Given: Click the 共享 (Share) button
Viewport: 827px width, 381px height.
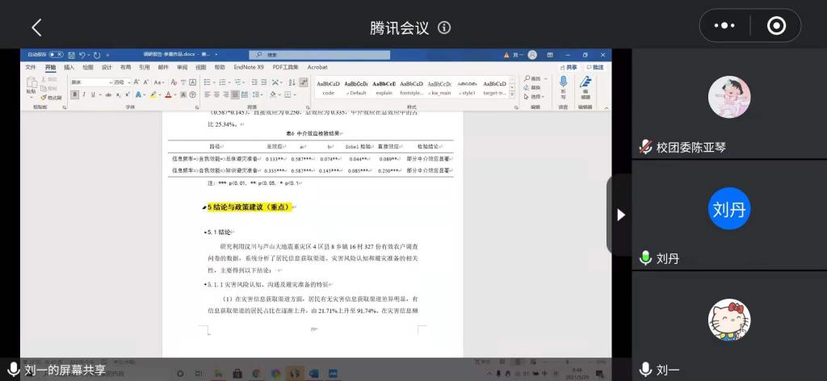Looking at the screenshot, I should 569,68.
